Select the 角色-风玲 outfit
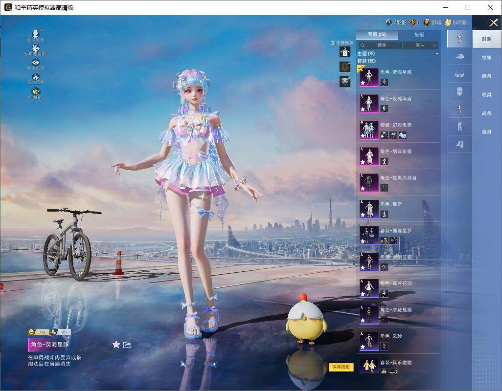 (398, 341)
